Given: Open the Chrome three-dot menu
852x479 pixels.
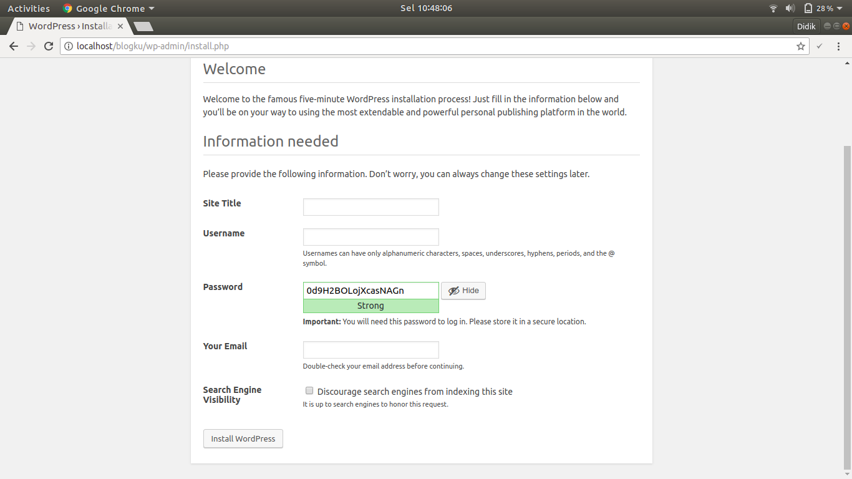Looking at the screenshot, I should pyautogui.click(x=840, y=46).
